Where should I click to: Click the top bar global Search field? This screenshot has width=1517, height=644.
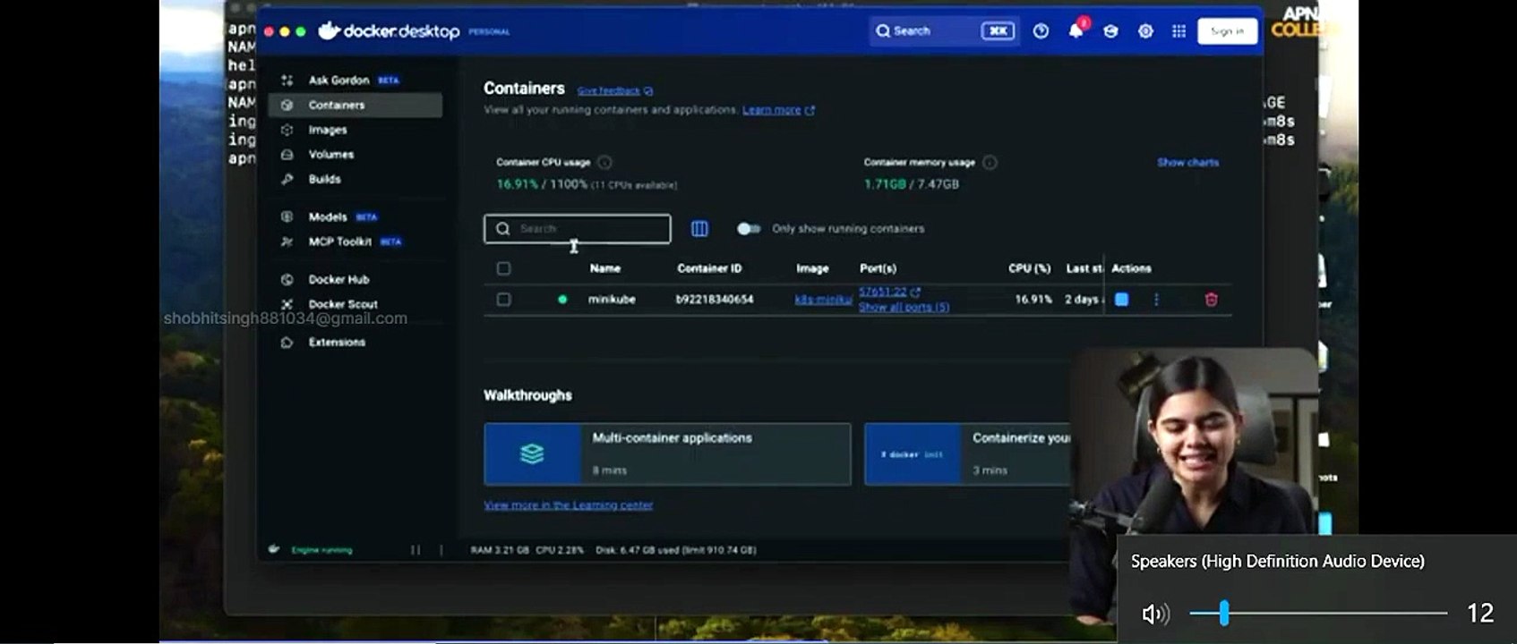click(x=943, y=30)
